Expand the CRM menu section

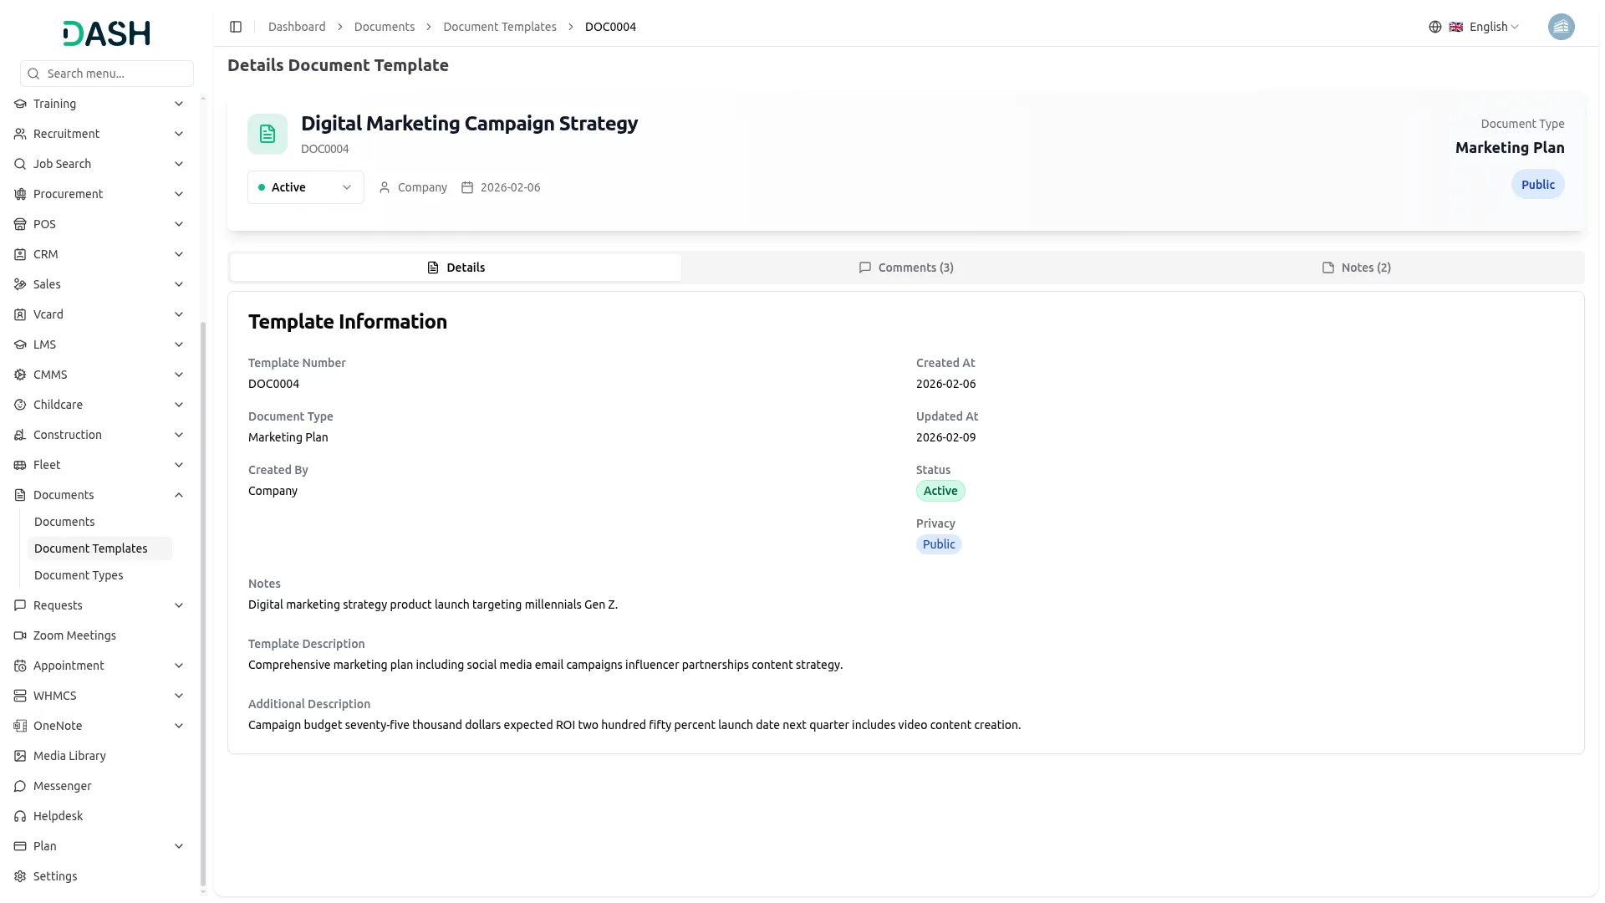point(99,254)
